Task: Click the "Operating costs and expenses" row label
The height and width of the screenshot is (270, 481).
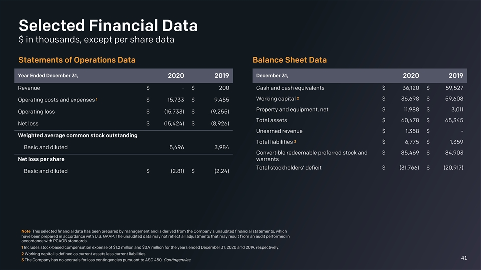Action: coord(56,100)
